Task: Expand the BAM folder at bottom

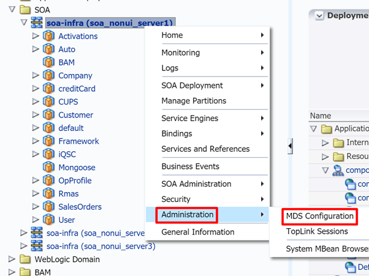Action: click(x=12, y=272)
